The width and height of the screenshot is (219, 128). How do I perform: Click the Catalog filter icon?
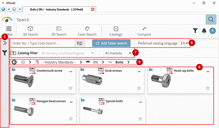point(13,53)
